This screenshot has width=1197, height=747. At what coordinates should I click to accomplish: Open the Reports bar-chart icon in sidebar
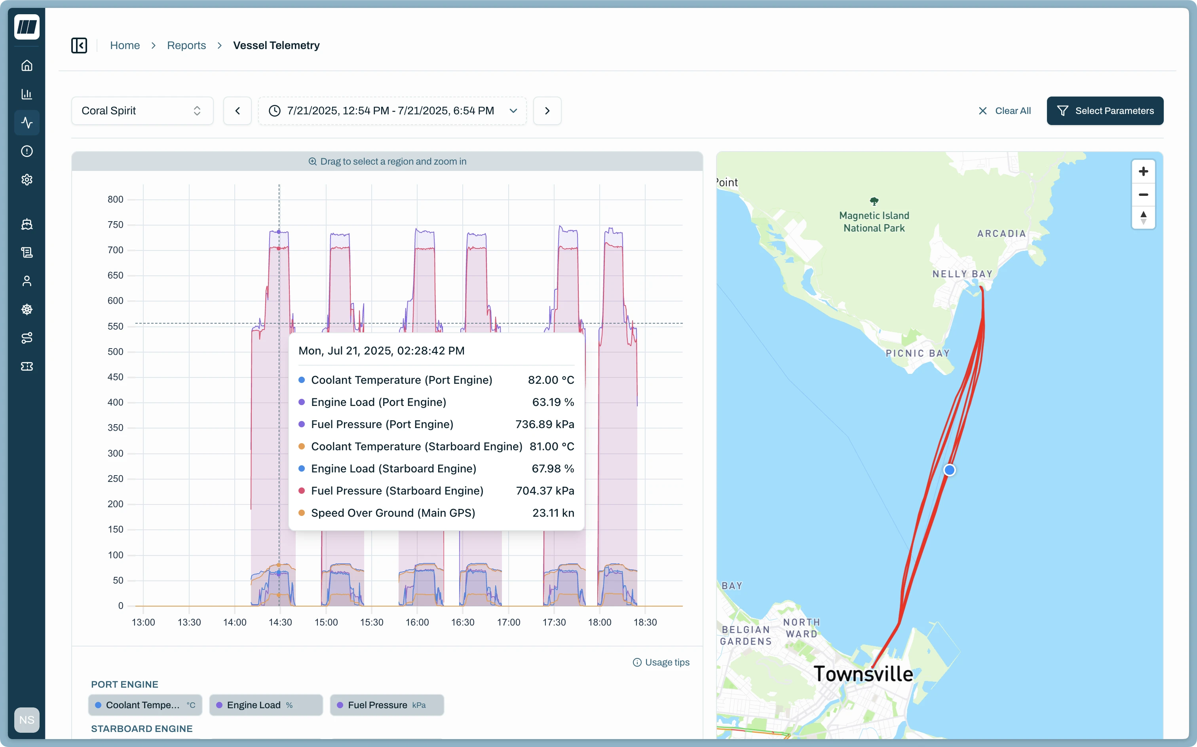(x=27, y=94)
